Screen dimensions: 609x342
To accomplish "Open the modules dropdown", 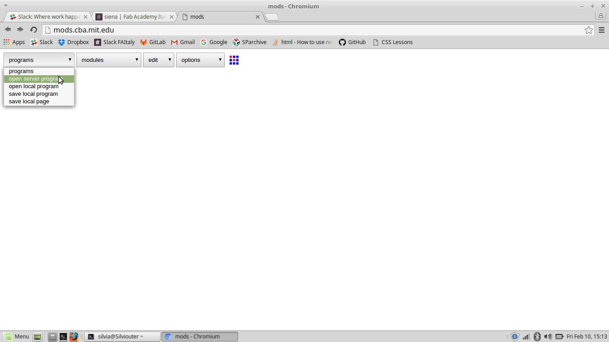I will (109, 60).
